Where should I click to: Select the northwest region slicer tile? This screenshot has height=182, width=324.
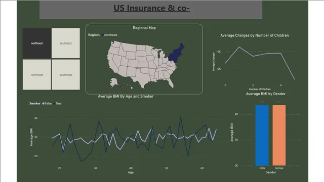(x=37, y=75)
